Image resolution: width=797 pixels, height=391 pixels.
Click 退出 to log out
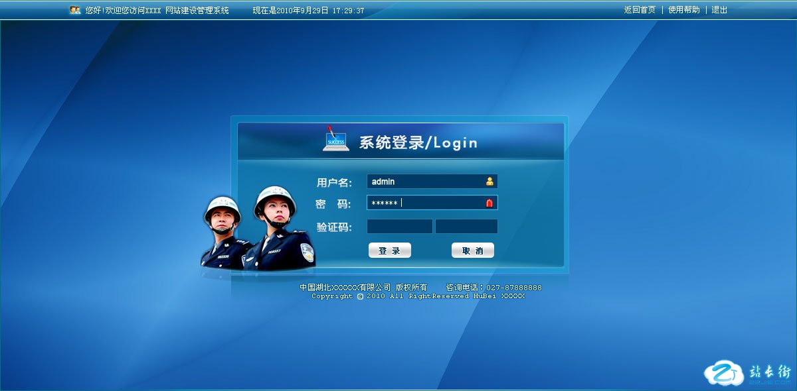pyautogui.click(x=719, y=10)
